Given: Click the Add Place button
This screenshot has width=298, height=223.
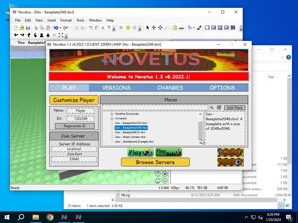Looking at the screenshot, I should tap(235, 107).
